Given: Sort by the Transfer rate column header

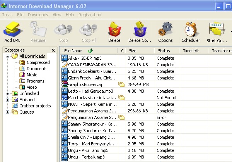Looking at the screenshot, I should [220, 51].
